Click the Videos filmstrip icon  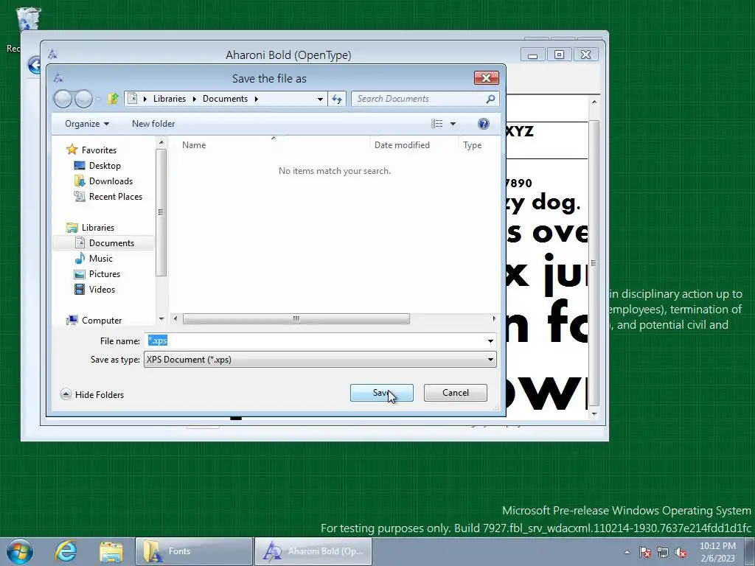tap(80, 289)
